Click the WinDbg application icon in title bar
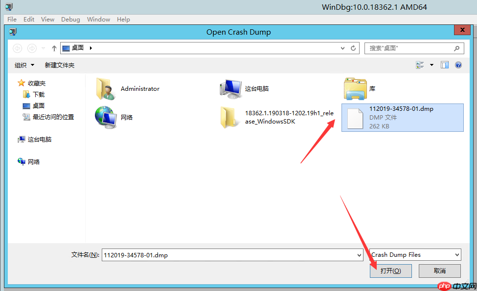 [9, 7]
